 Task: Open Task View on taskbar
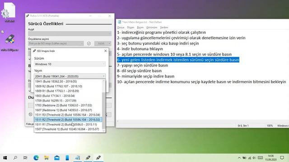tap(25, 157)
